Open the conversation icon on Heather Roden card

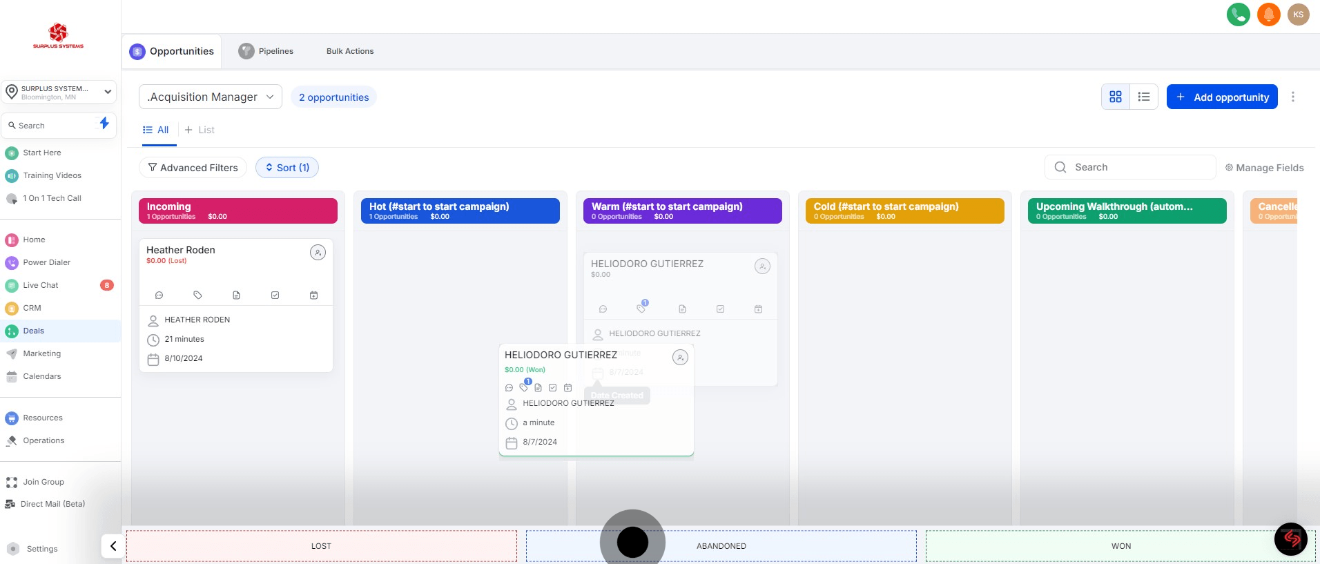(159, 295)
